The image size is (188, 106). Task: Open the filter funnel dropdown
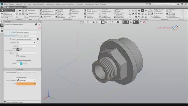137,22
